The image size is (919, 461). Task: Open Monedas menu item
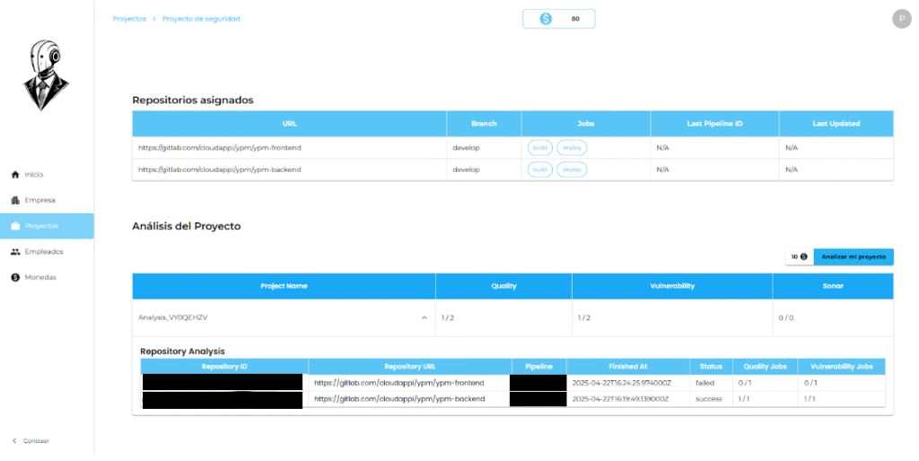pos(40,278)
